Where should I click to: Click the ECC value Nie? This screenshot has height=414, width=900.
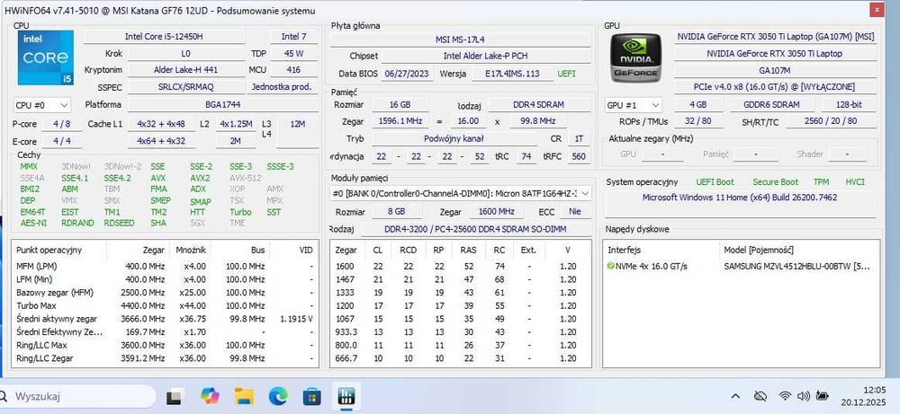coord(574,212)
